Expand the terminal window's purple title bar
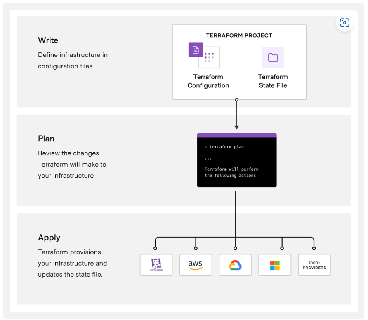Viewport: 368px width, 320px height. pos(237,134)
